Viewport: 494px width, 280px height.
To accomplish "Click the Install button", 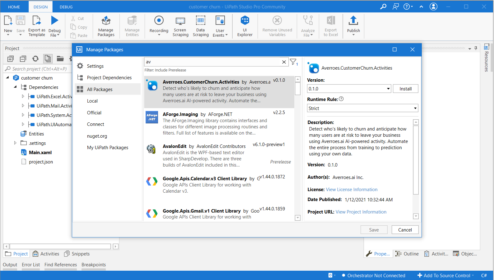I will [405, 89].
